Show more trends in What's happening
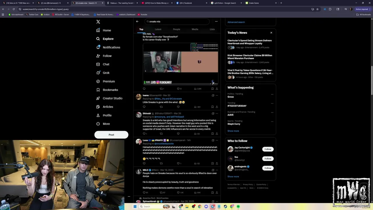Image resolution: width=373 pixels, height=210 pixels. [233, 131]
